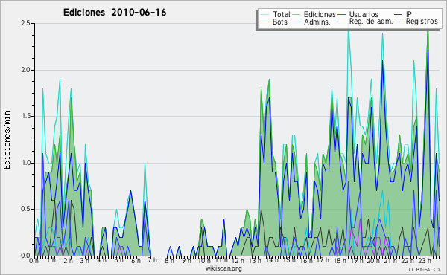Click the x-axis label '14 h'
The height and width of the screenshot is (275, 447).
272,261
